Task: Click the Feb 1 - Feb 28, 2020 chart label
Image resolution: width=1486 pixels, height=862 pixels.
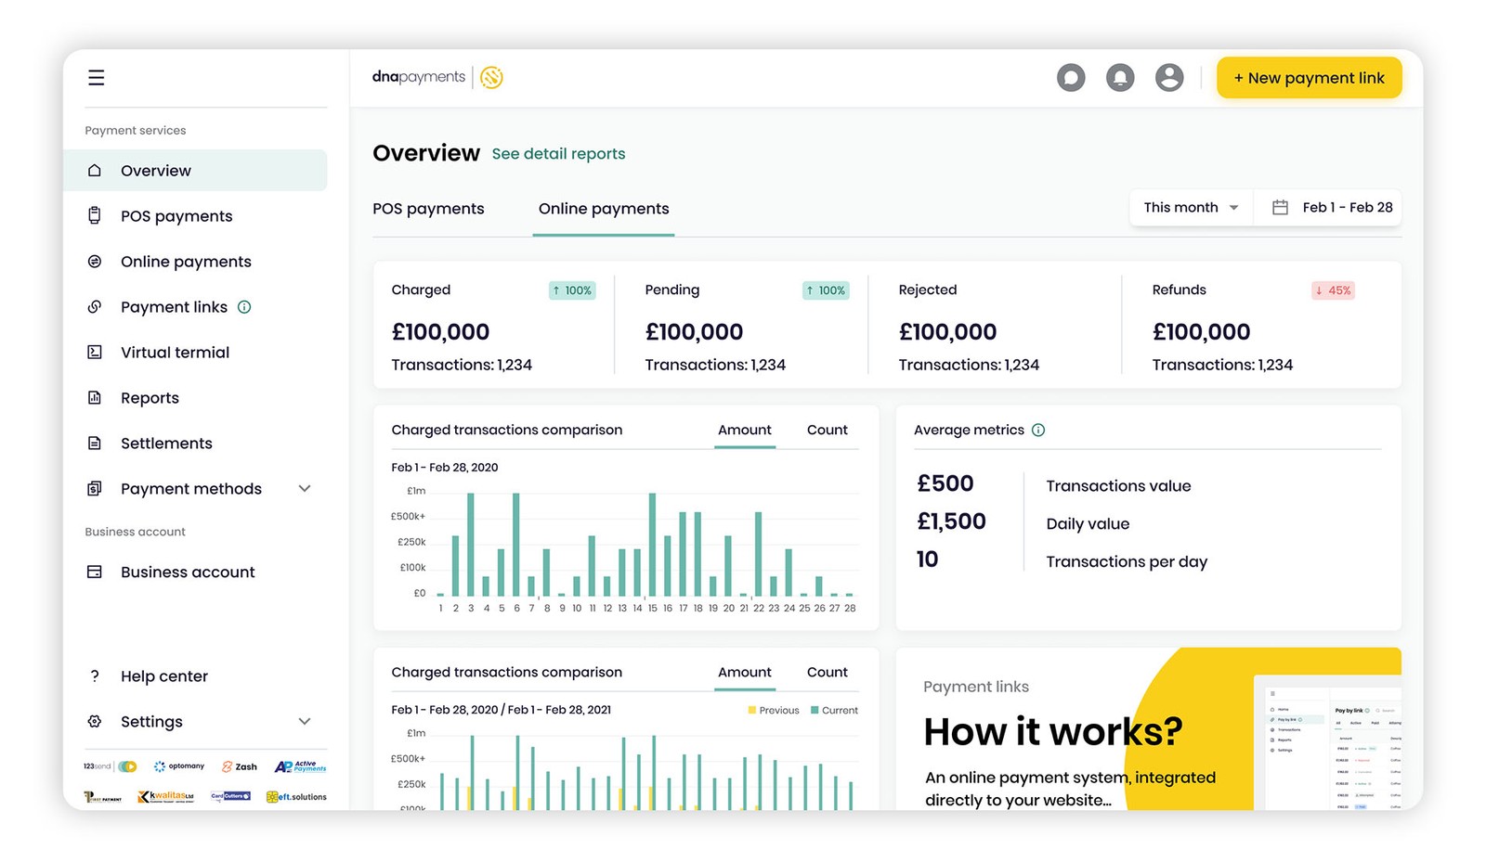Action: coord(445,468)
